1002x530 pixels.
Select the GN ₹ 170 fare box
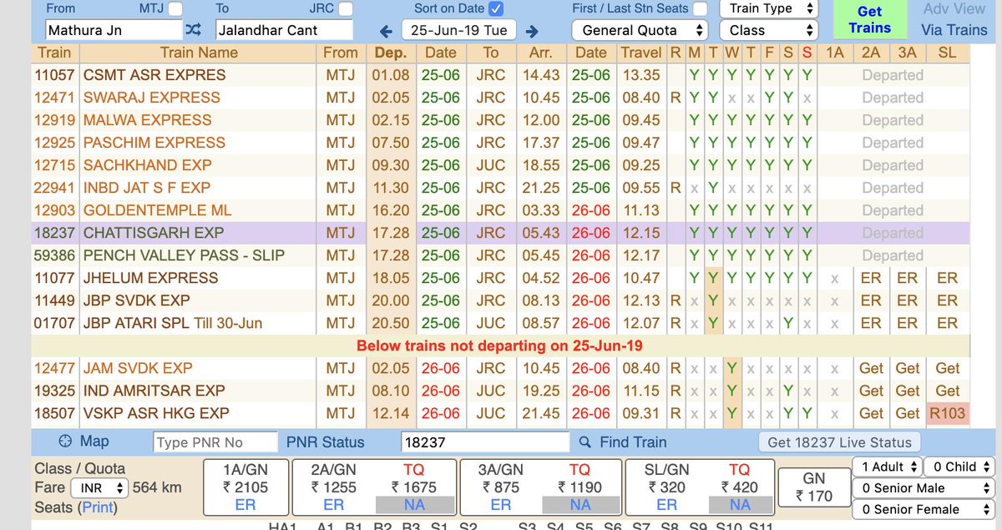814,488
